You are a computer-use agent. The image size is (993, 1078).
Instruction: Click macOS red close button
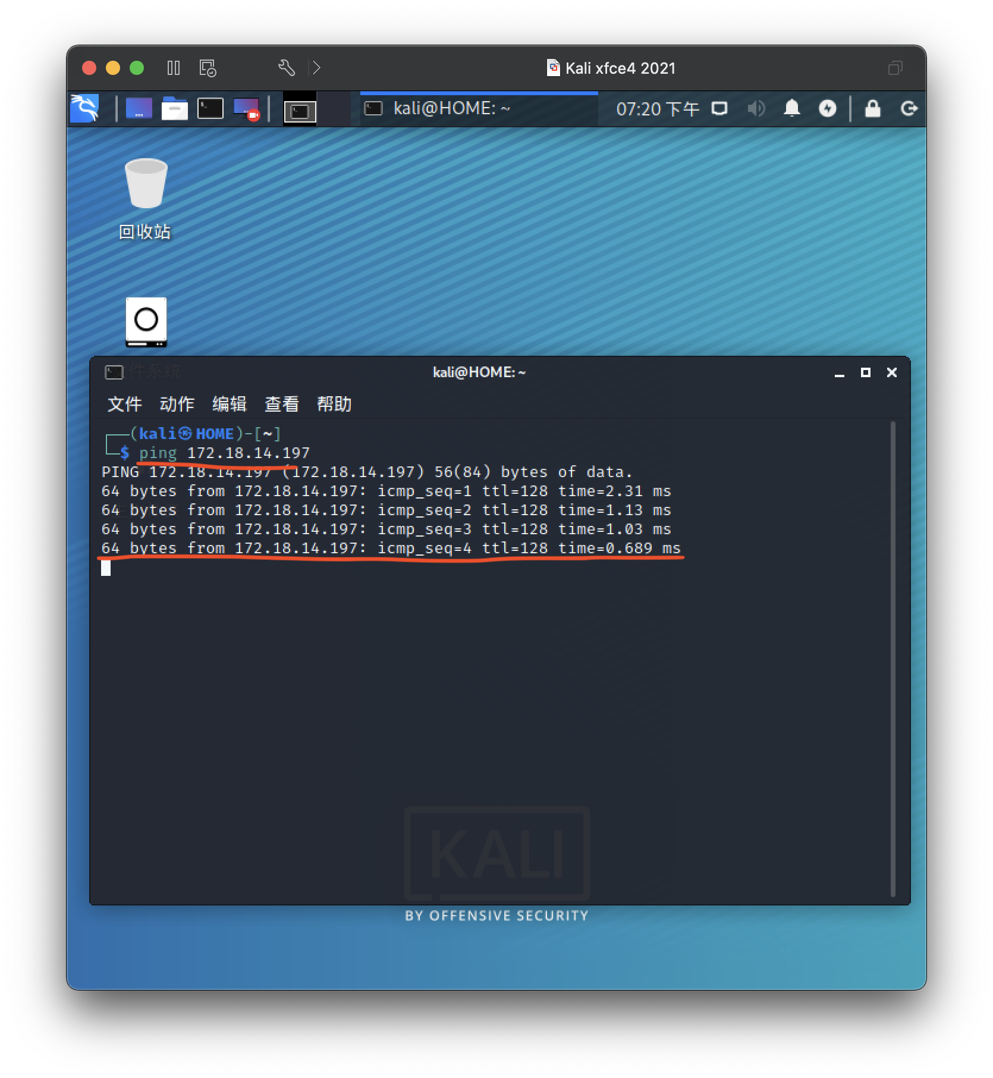(89, 68)
